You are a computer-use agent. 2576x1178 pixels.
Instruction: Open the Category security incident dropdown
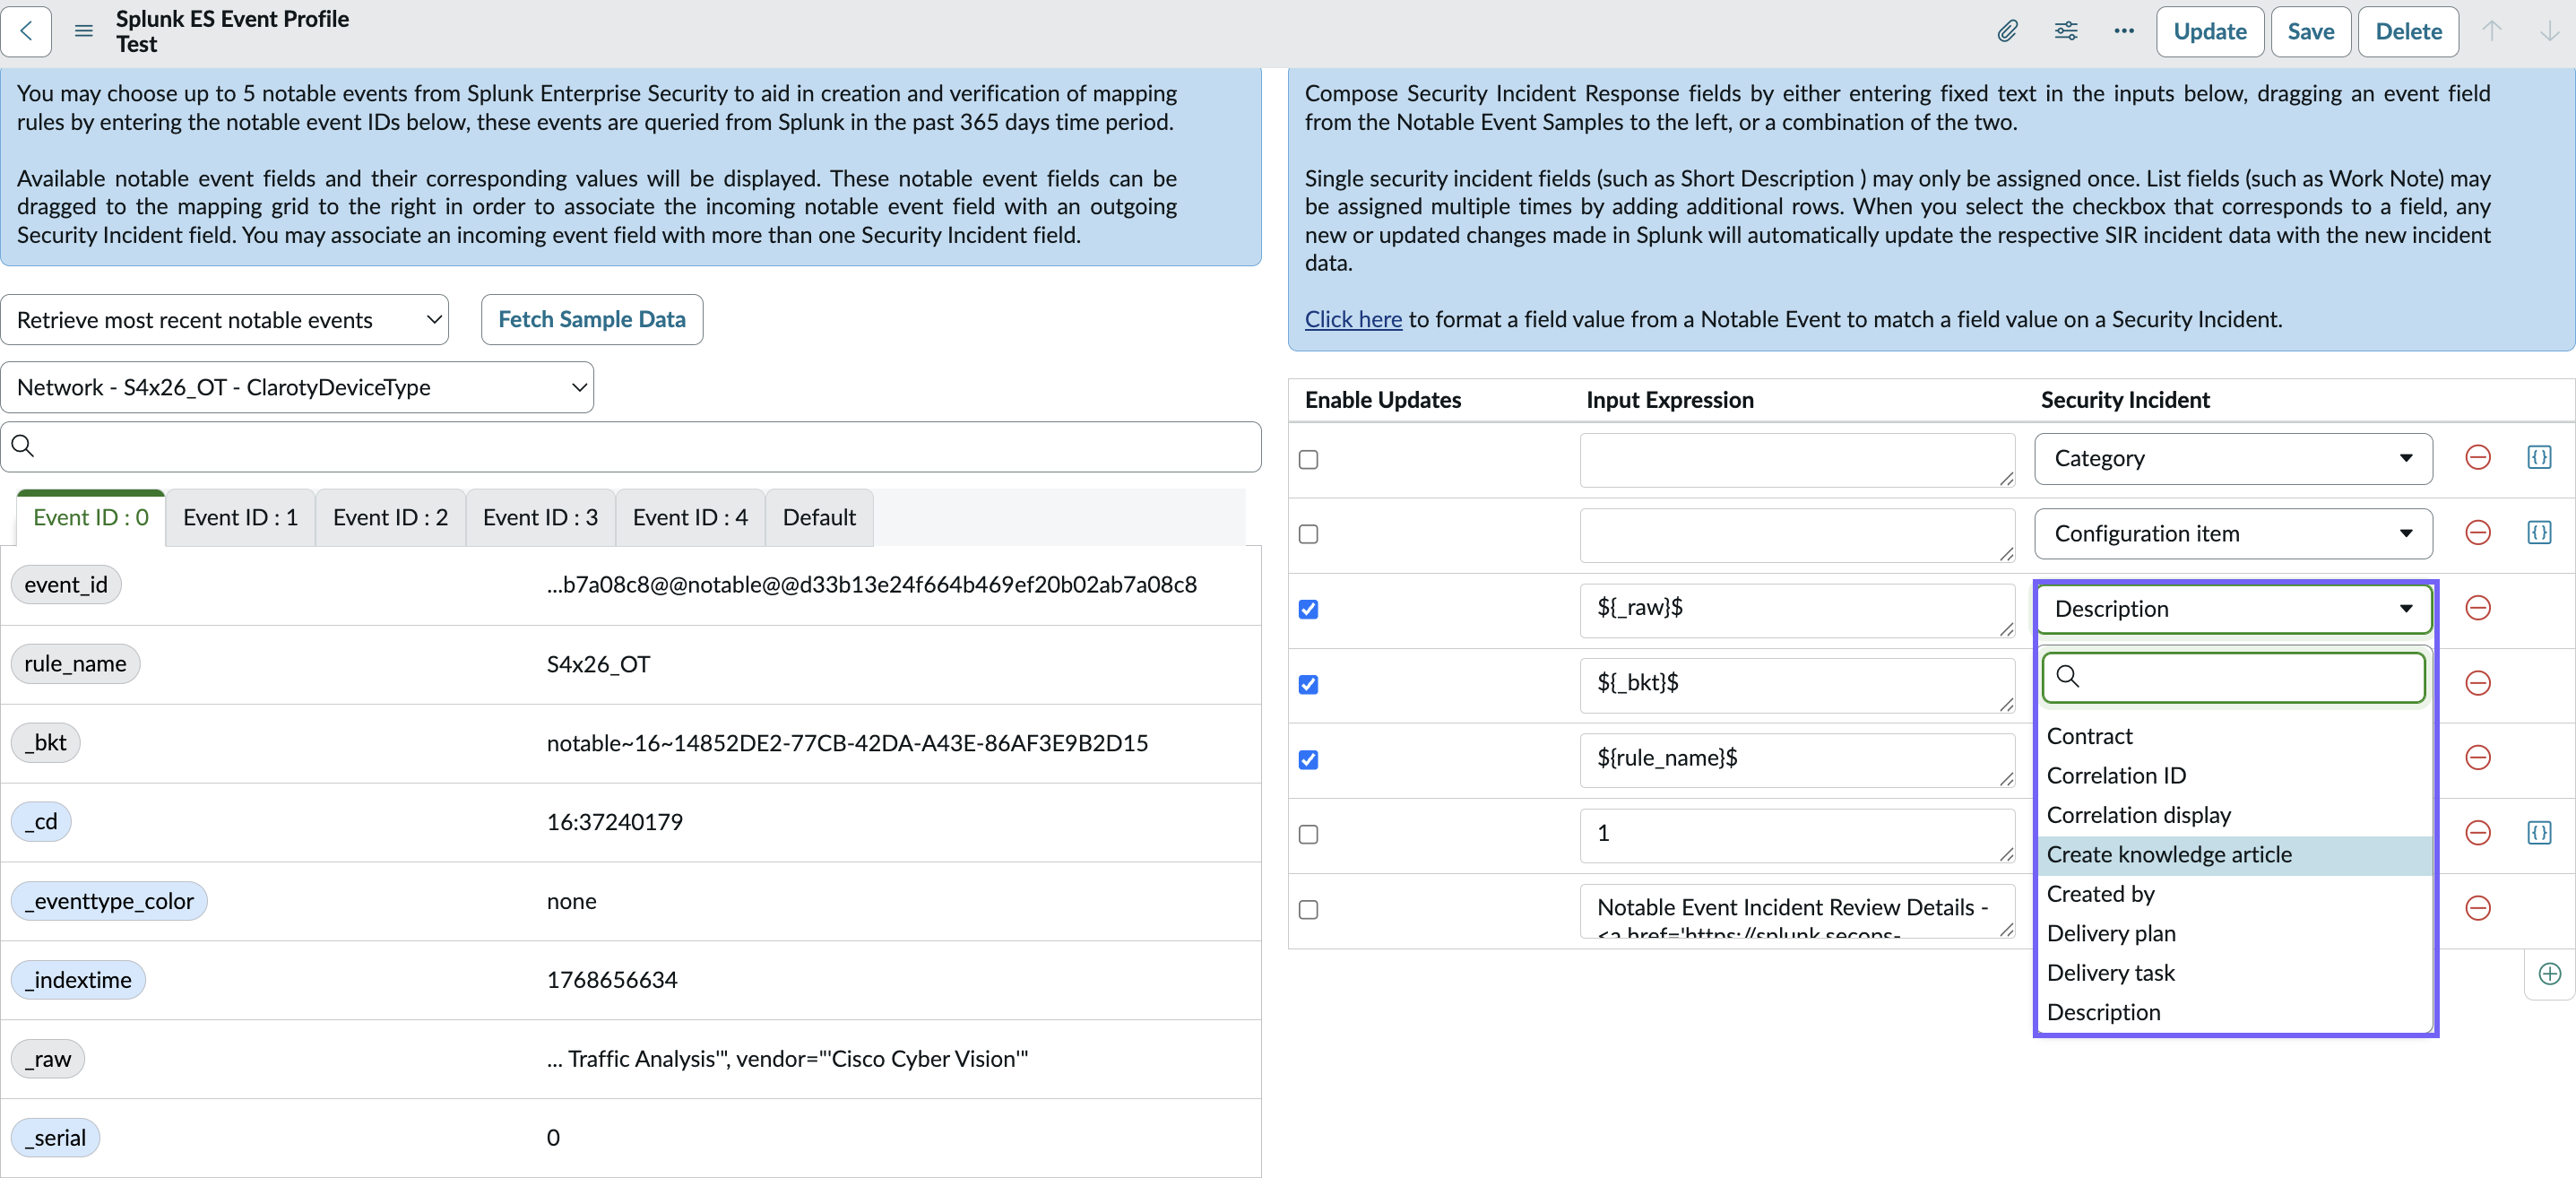coord(2233,458)
